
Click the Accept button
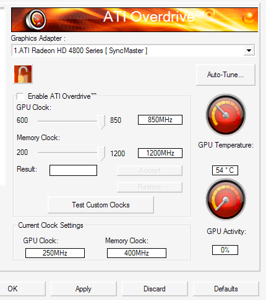point(150,170)
